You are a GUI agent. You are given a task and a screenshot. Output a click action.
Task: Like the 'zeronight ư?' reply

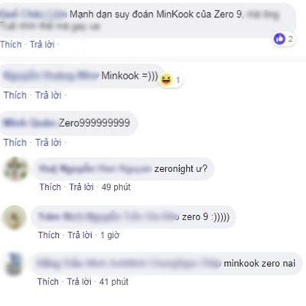(50, 187)
